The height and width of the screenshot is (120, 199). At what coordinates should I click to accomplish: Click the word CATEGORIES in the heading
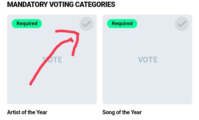pos(95,4)
